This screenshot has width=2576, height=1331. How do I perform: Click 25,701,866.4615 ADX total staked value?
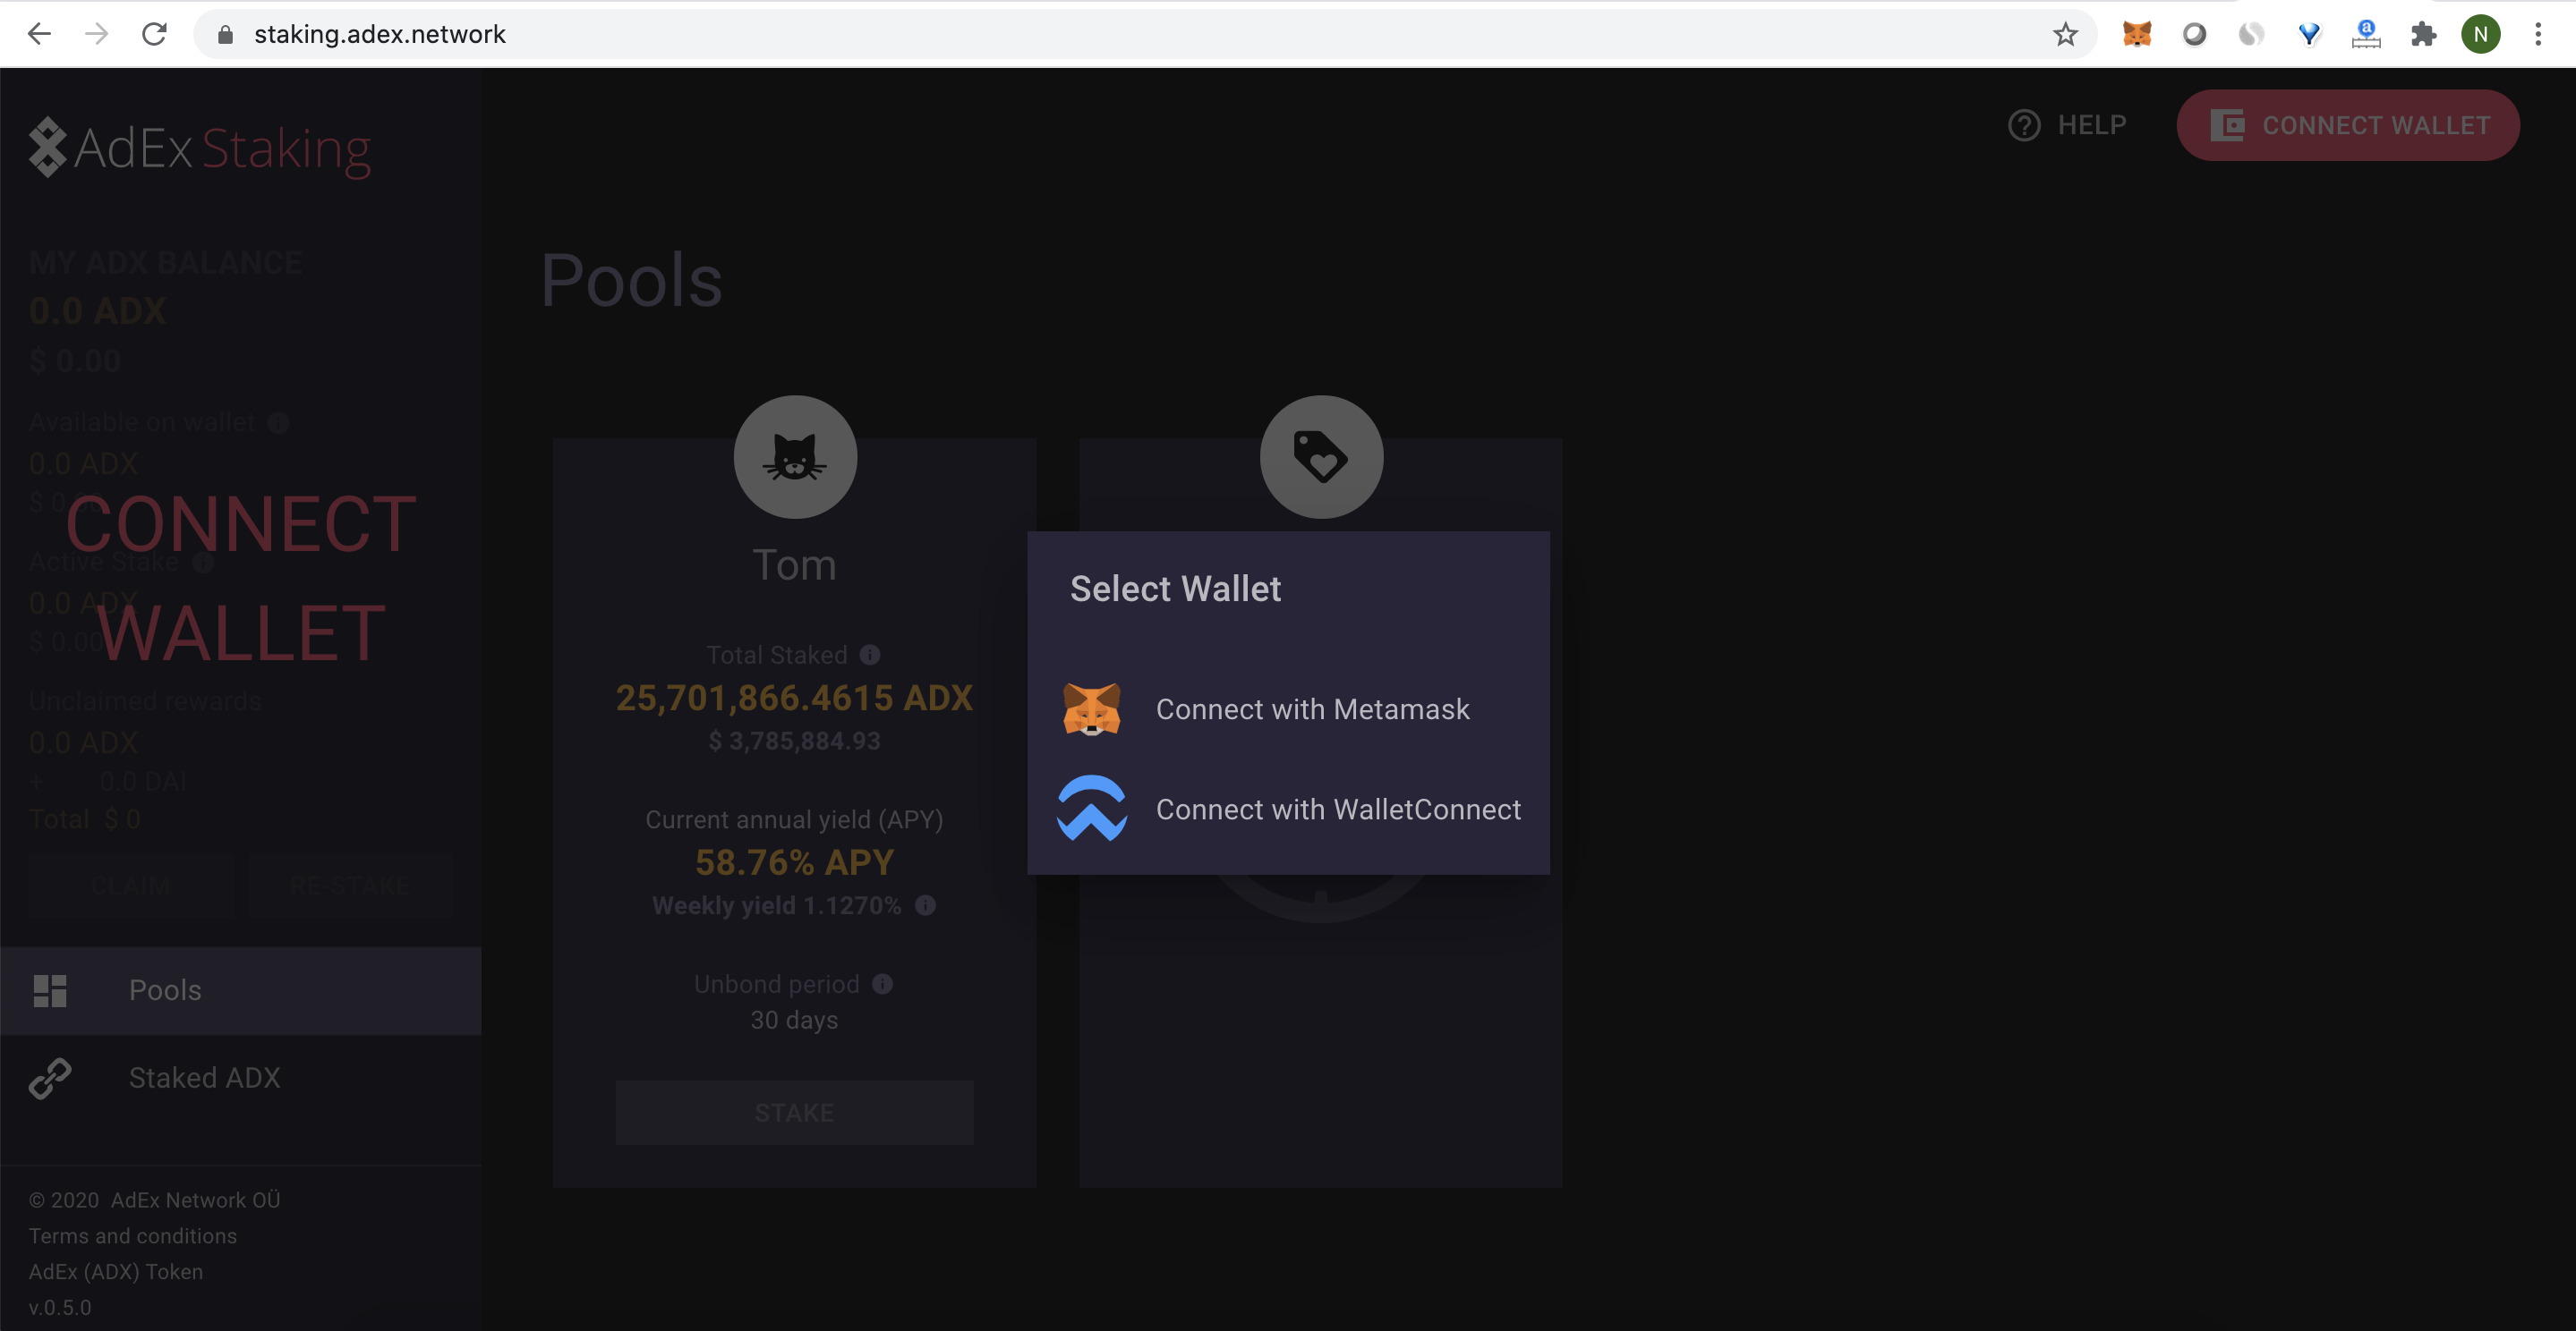794,698
